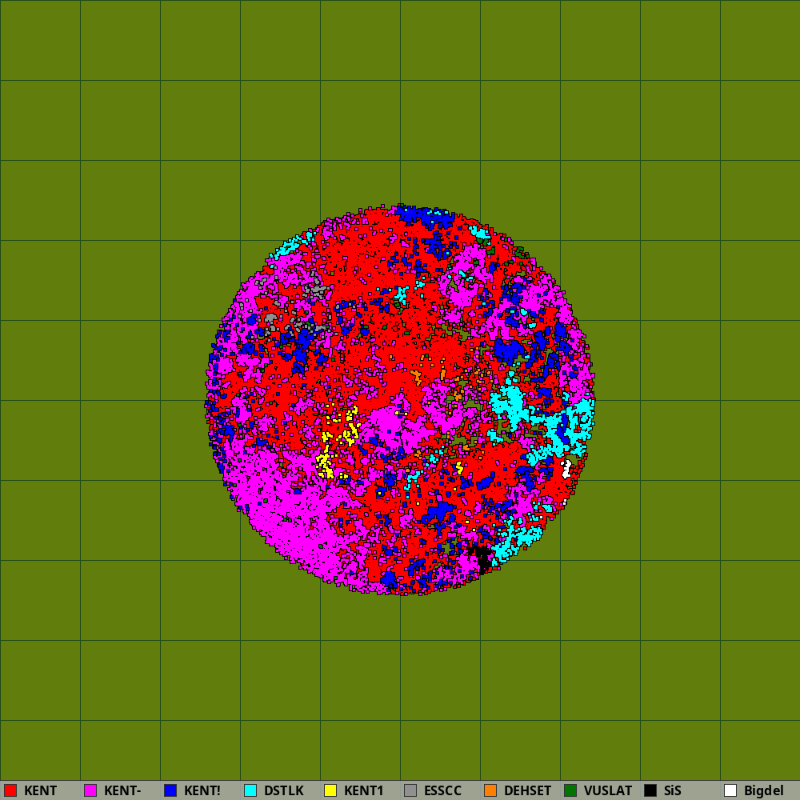Click the white Bigdel territory on the map
The image size is (800, 800).
pos(566,470)
